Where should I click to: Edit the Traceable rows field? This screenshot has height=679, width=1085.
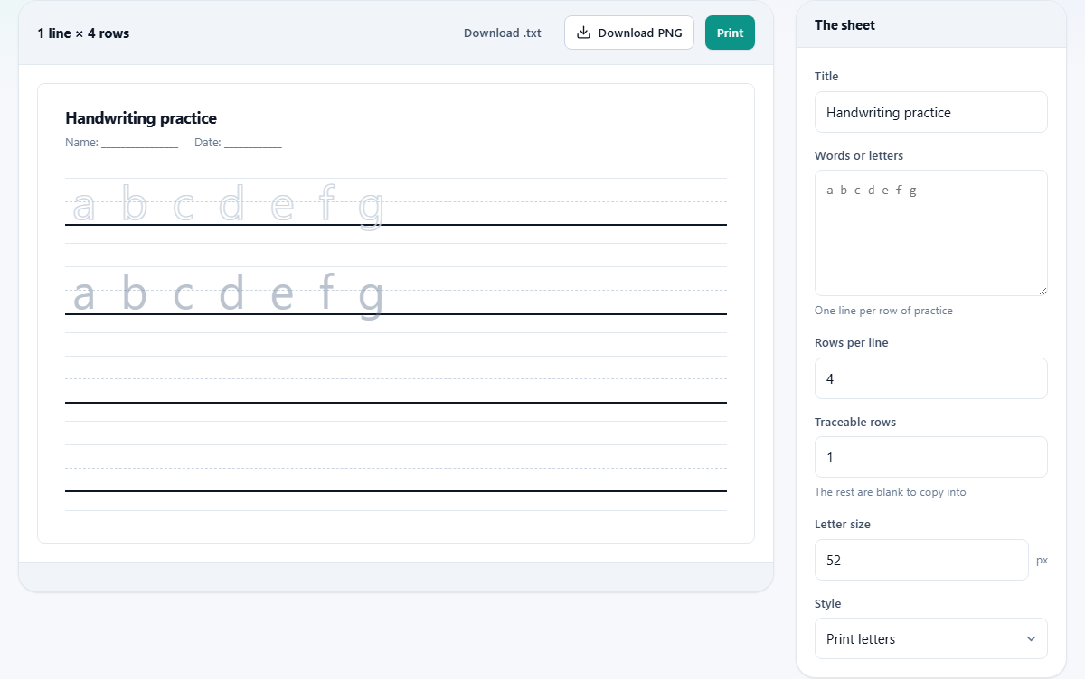pyautogui.click(x=931, y=457)
